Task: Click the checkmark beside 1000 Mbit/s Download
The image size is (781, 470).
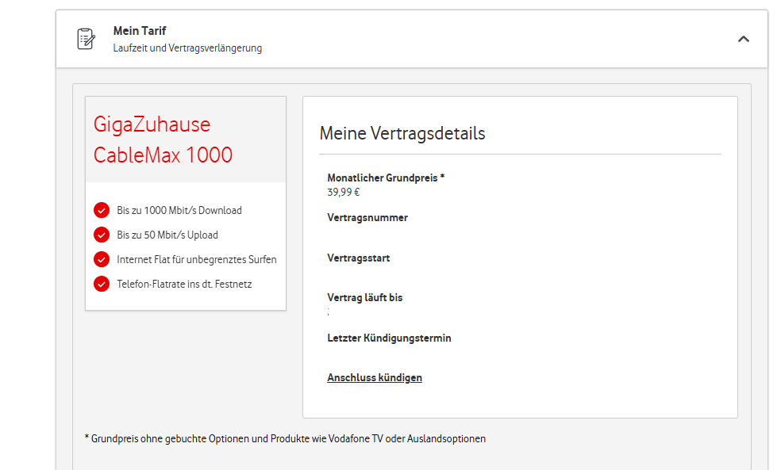Action: pos(102,210)
